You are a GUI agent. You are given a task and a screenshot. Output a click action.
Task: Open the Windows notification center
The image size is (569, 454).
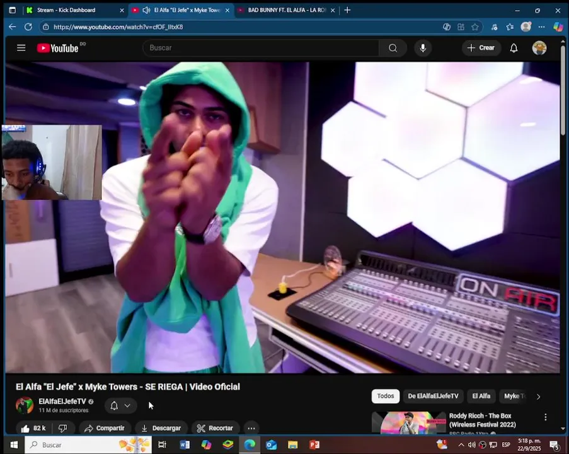[x=554, y=445]
